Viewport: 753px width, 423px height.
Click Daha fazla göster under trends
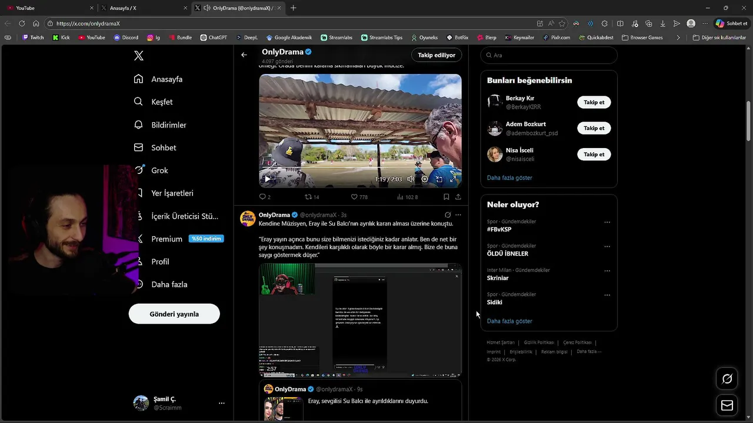pos(509,321)
